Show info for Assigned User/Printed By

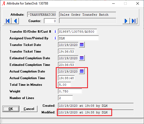click(x=55, y=38)
